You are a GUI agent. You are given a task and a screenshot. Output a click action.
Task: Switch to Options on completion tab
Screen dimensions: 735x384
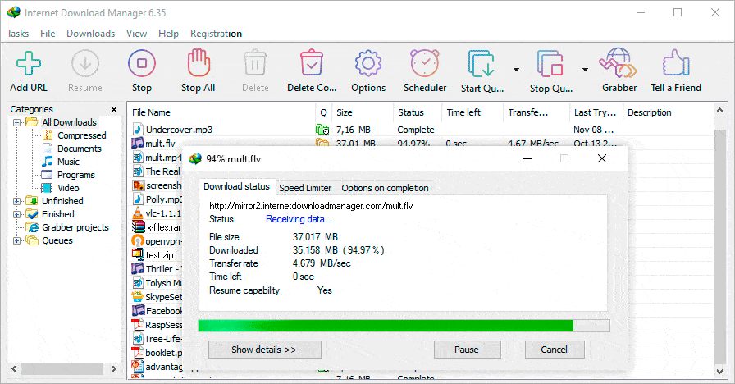(x=385, y=188)
